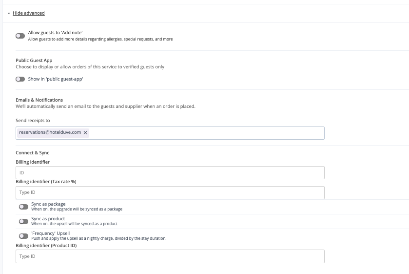The image size is (409, 274).
Task: Click Billing identifier Tax rate % field
Action: [x=170, y=193]
